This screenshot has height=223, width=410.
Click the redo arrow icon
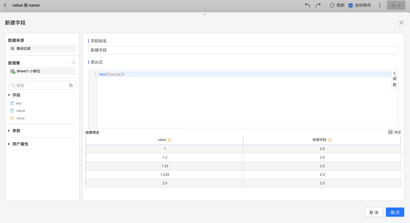click(x=318, y=5)
